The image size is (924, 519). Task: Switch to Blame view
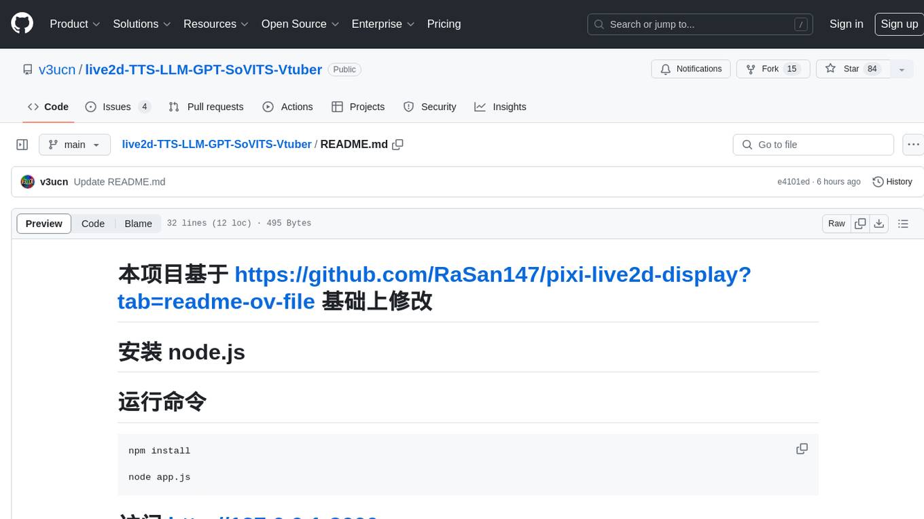pos(138,223)
